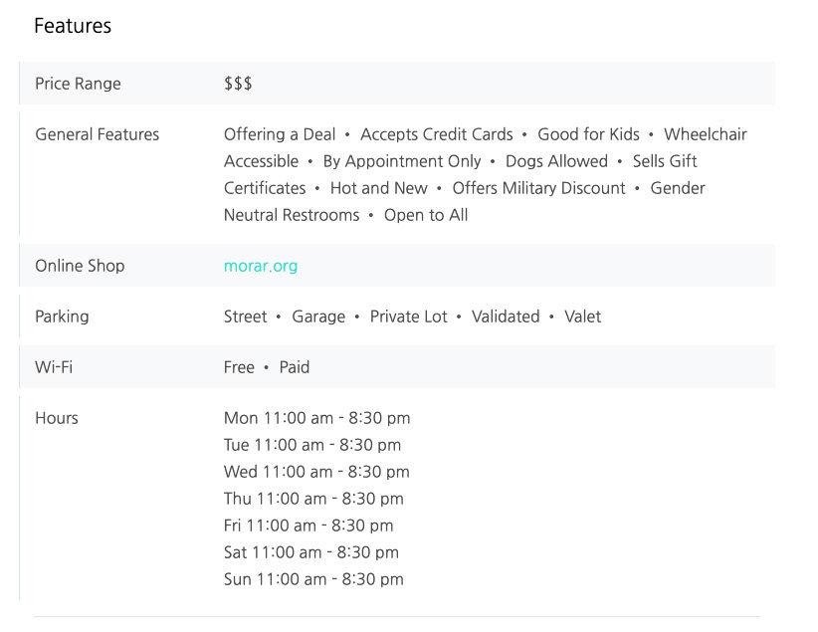Click the Dogs Allowed feature text

[556, 161]
